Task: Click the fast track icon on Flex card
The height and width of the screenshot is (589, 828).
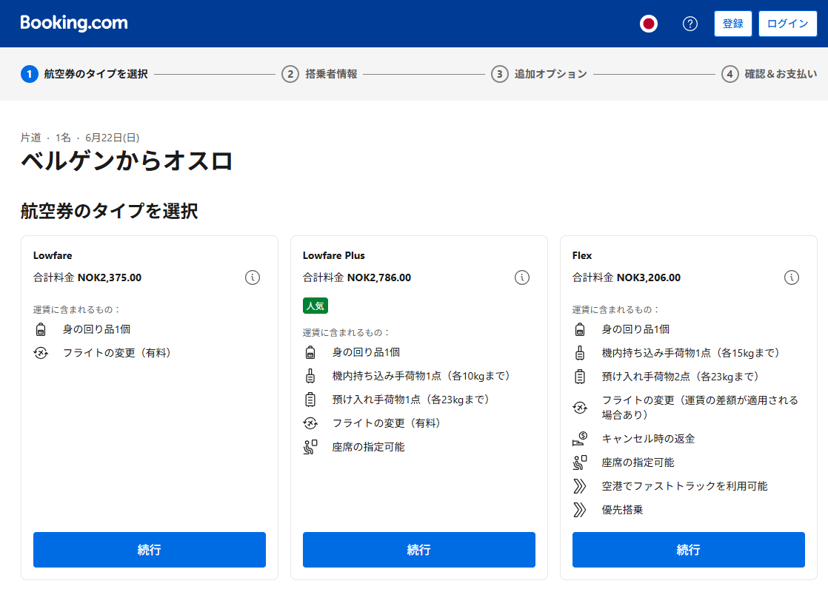Action: [x=582, y=485]
